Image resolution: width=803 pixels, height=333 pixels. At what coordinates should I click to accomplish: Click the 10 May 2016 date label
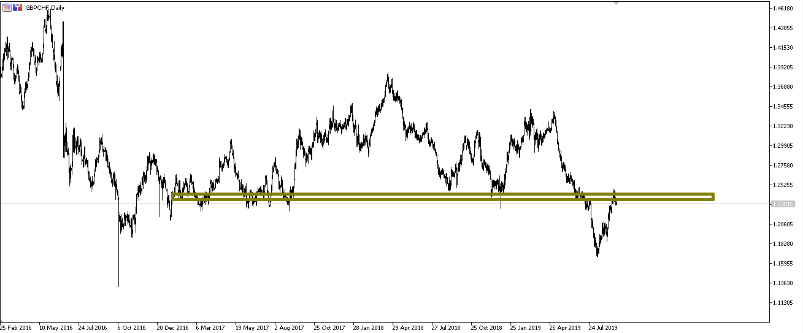55,327
